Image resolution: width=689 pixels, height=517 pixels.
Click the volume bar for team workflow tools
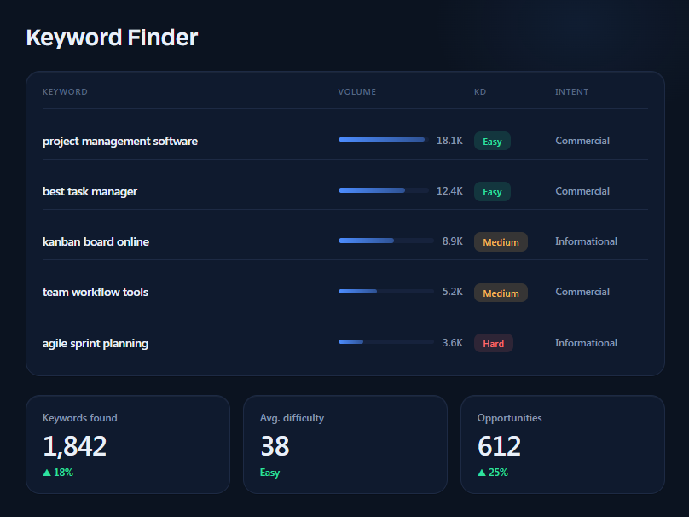pyautogui.click(x=385, y=291)
